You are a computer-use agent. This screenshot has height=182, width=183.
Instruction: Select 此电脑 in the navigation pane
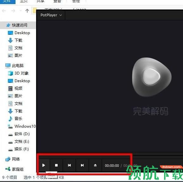click(15, 65)
